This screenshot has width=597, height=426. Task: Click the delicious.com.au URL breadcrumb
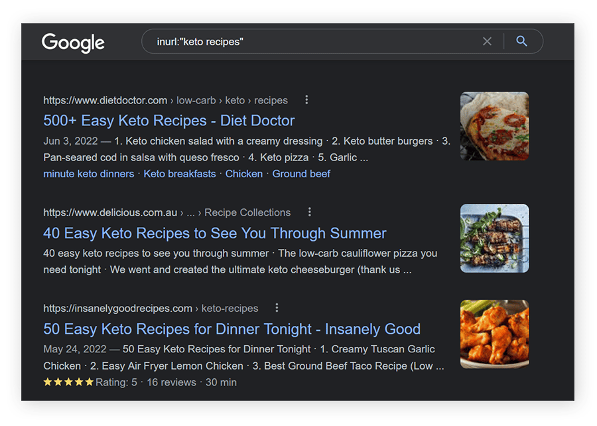coord(110,212)
